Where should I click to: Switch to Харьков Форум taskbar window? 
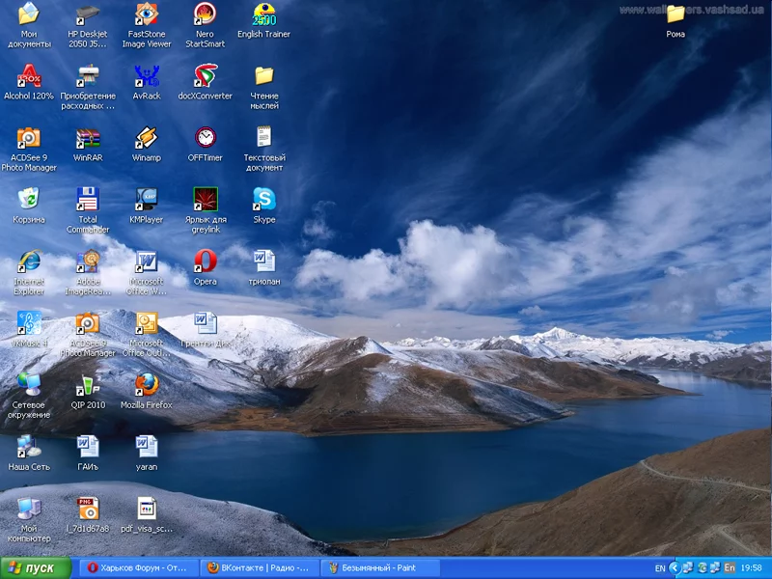tap(137, 568)
